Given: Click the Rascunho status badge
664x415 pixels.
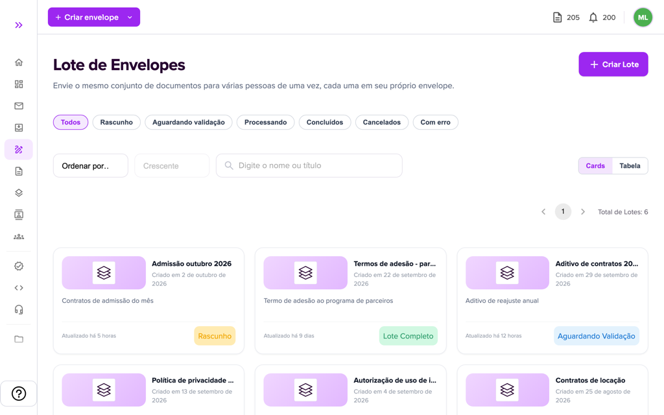Looking at the screenshot, I should point(215,336).
